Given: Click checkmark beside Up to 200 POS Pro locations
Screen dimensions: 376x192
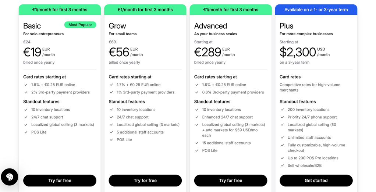Looking at the screenshot, I should (283, 158).
